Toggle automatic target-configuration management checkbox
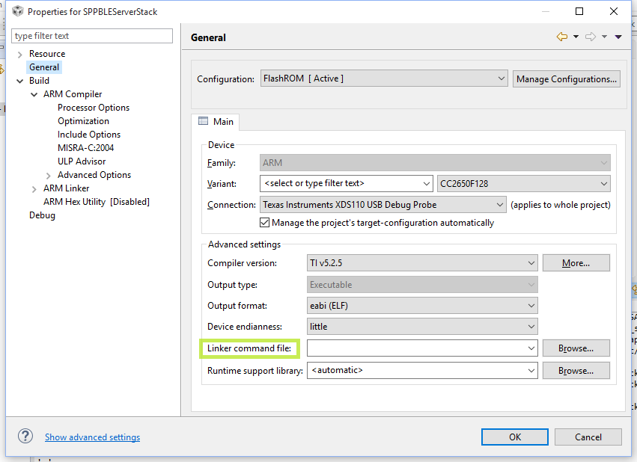637x462 pixels. (x=265, y=223)
